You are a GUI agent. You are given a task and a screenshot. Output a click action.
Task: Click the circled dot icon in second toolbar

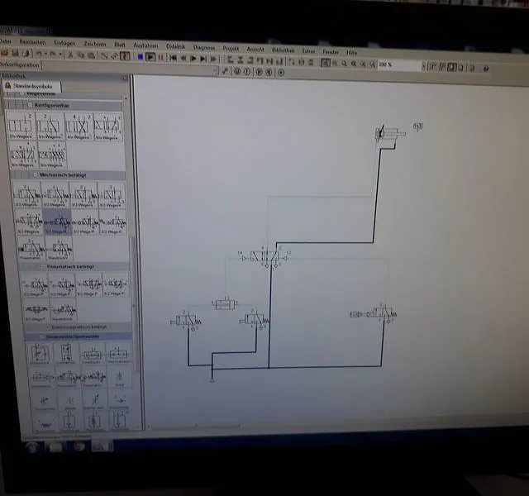(281, 73)
